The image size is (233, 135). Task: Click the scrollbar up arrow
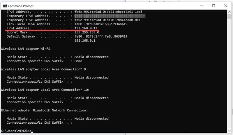point(229,12)
